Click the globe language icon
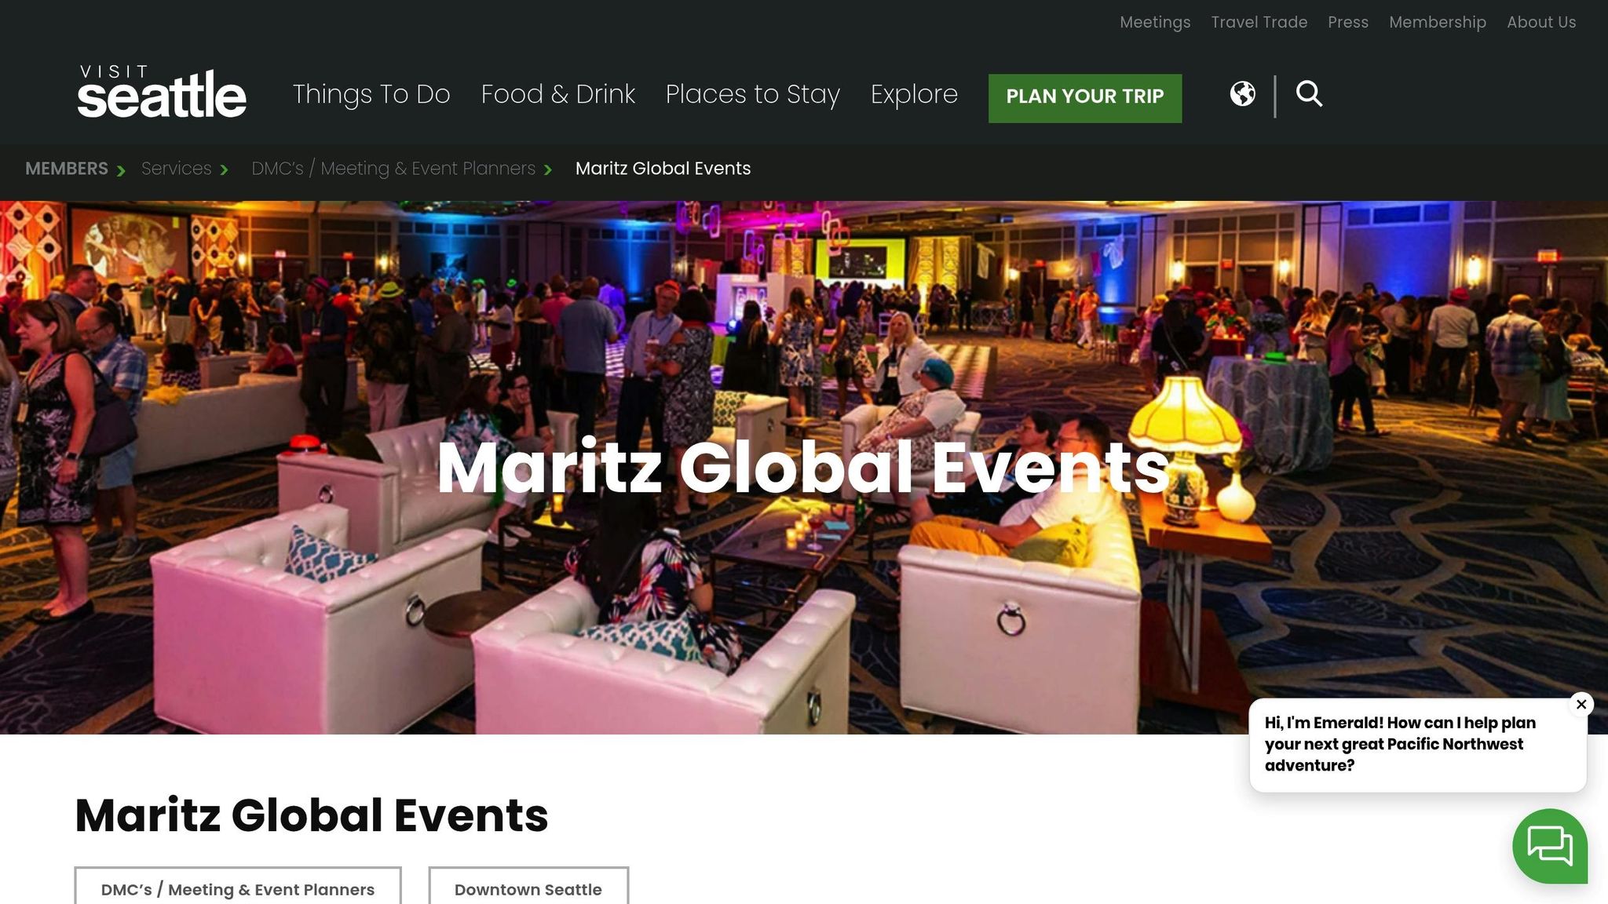This screenshot has width=1608, height=904. [1242, 94]
